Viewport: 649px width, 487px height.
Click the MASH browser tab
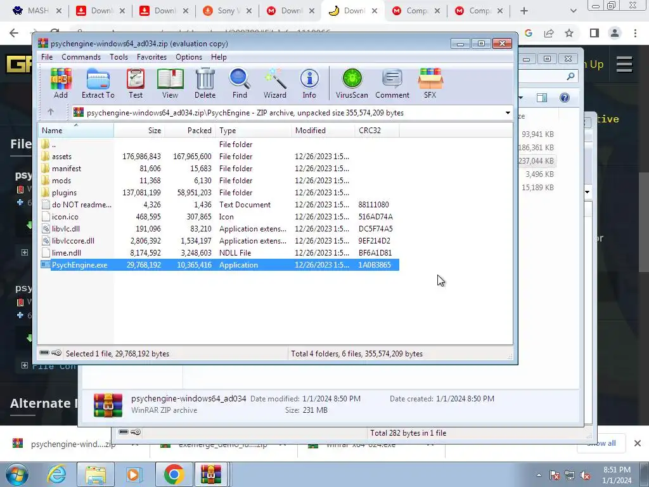pyautogui.click(x=37, y=11)
